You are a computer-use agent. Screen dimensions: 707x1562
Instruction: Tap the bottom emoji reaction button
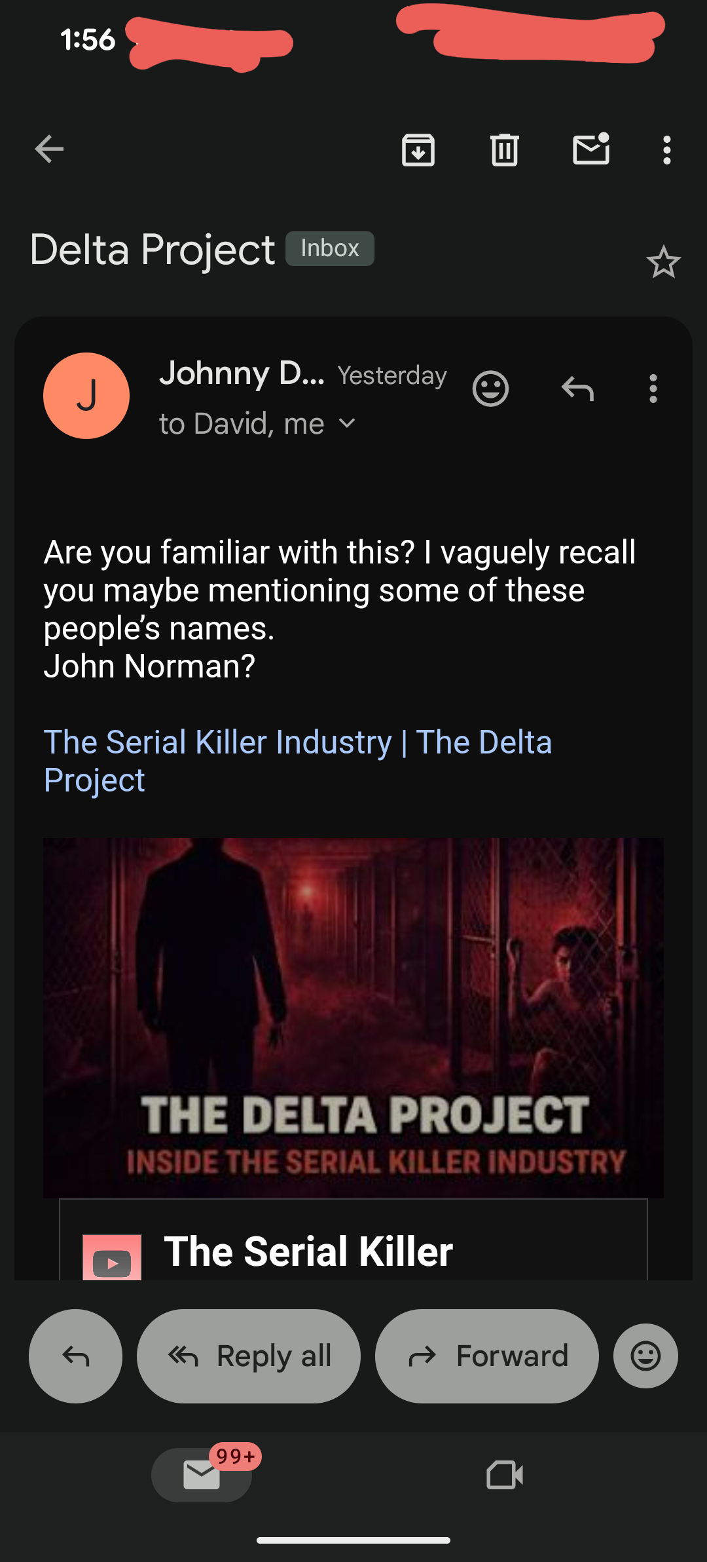click(x=645, y=1356)
